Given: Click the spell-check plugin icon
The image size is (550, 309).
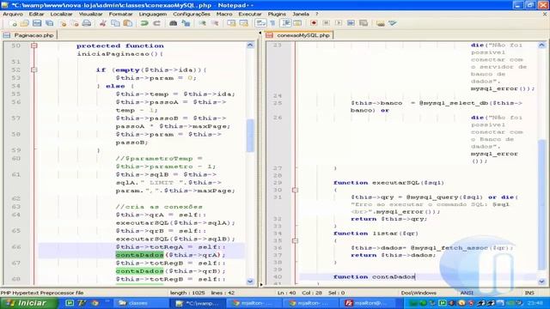Looking at the screenshot, I should (x=393, y=23).
